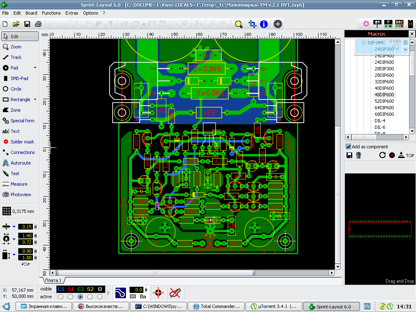Screen dimensions: 416x312
Task: Open the Edit menu
Action: click(17, 13)
